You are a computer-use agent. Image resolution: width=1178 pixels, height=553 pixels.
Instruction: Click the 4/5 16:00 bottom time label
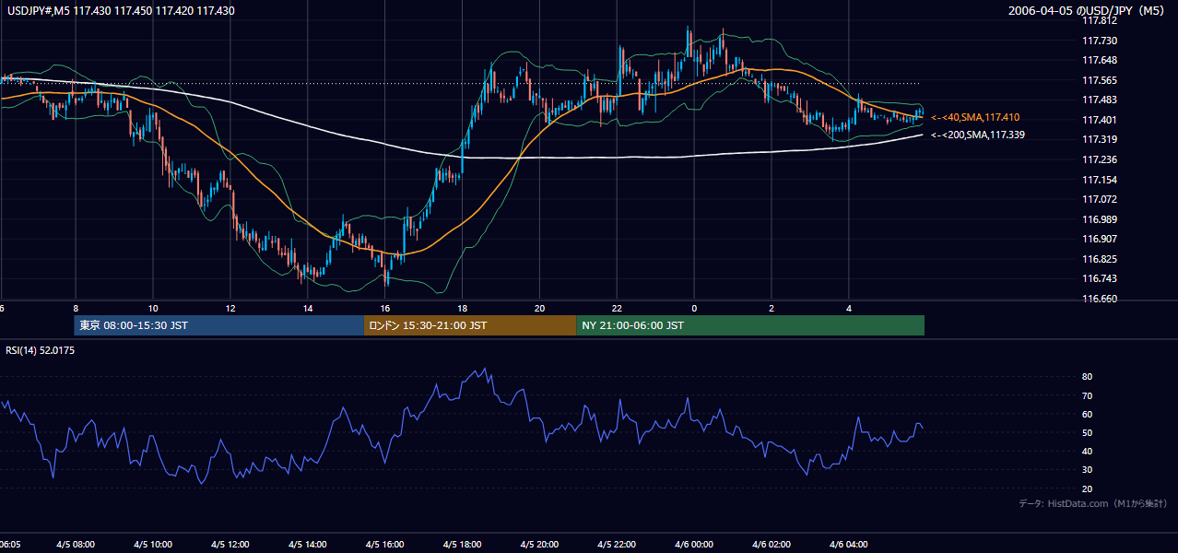(x=385, y=545)
